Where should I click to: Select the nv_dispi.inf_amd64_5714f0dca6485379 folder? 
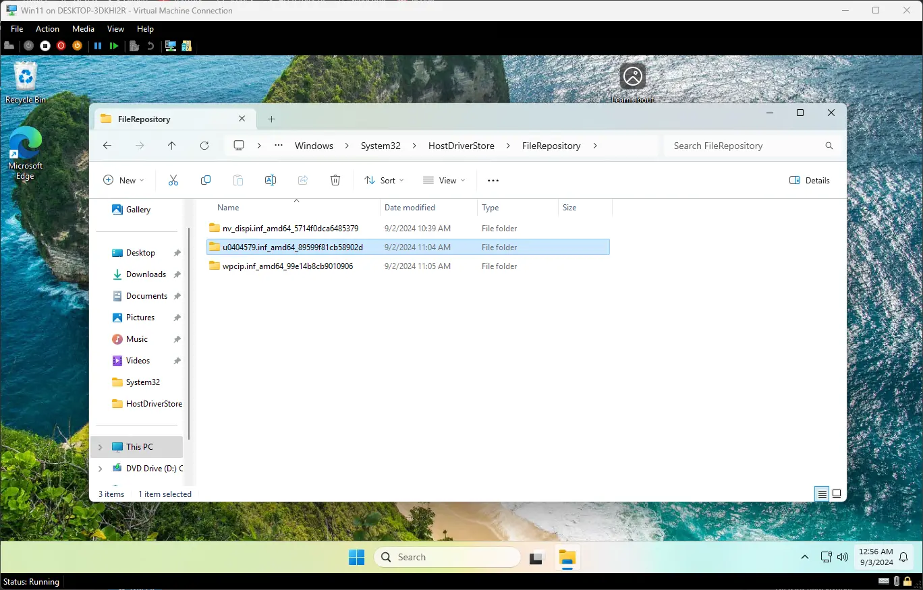(x=408, y=228)
